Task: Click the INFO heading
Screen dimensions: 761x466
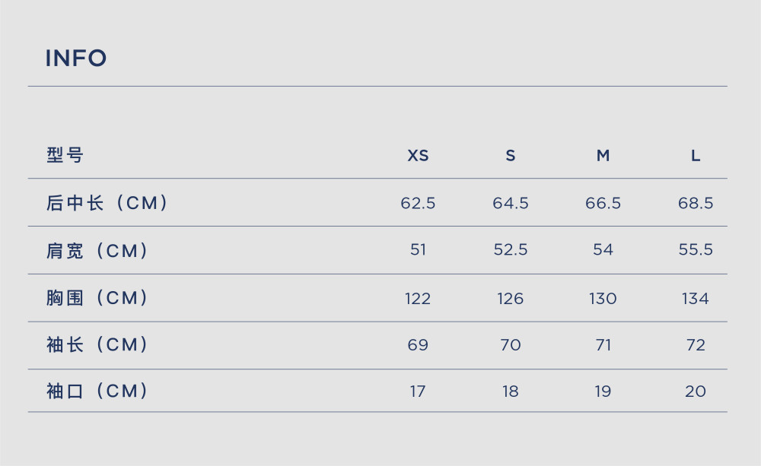Action: click(x=75, y=59)
